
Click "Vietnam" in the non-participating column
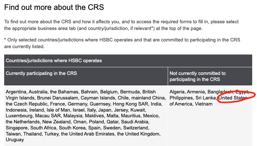204,104
